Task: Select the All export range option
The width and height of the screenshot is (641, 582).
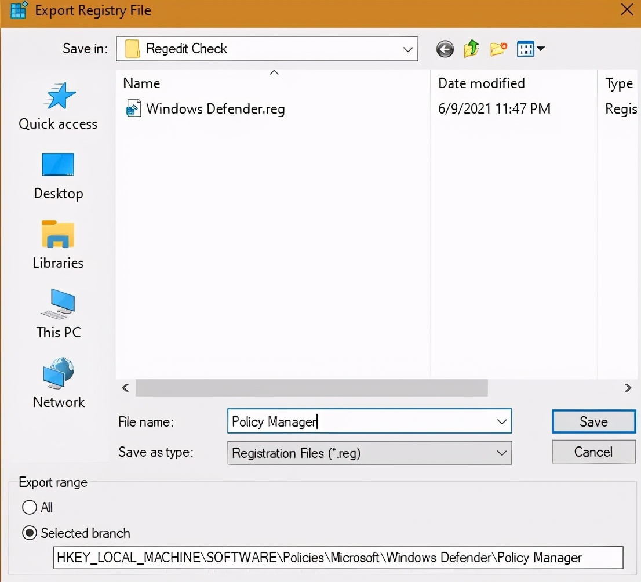Action: (30, 508)
